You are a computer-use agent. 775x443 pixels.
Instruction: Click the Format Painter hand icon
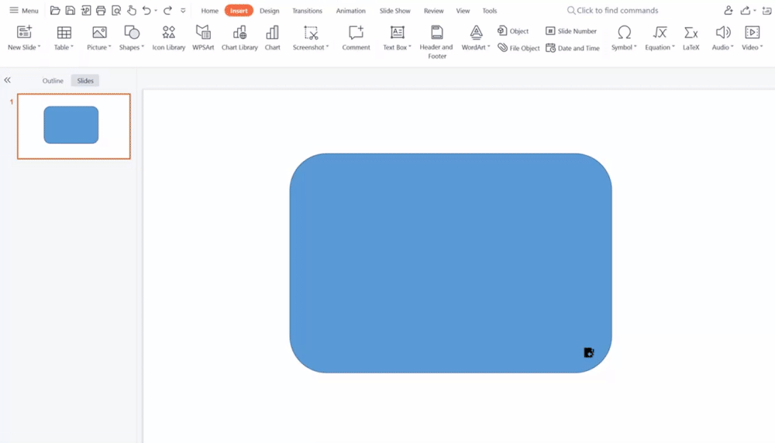point(132,10)
